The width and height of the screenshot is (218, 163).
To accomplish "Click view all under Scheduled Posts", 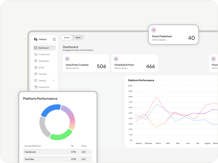I will (x=121, y=68).
